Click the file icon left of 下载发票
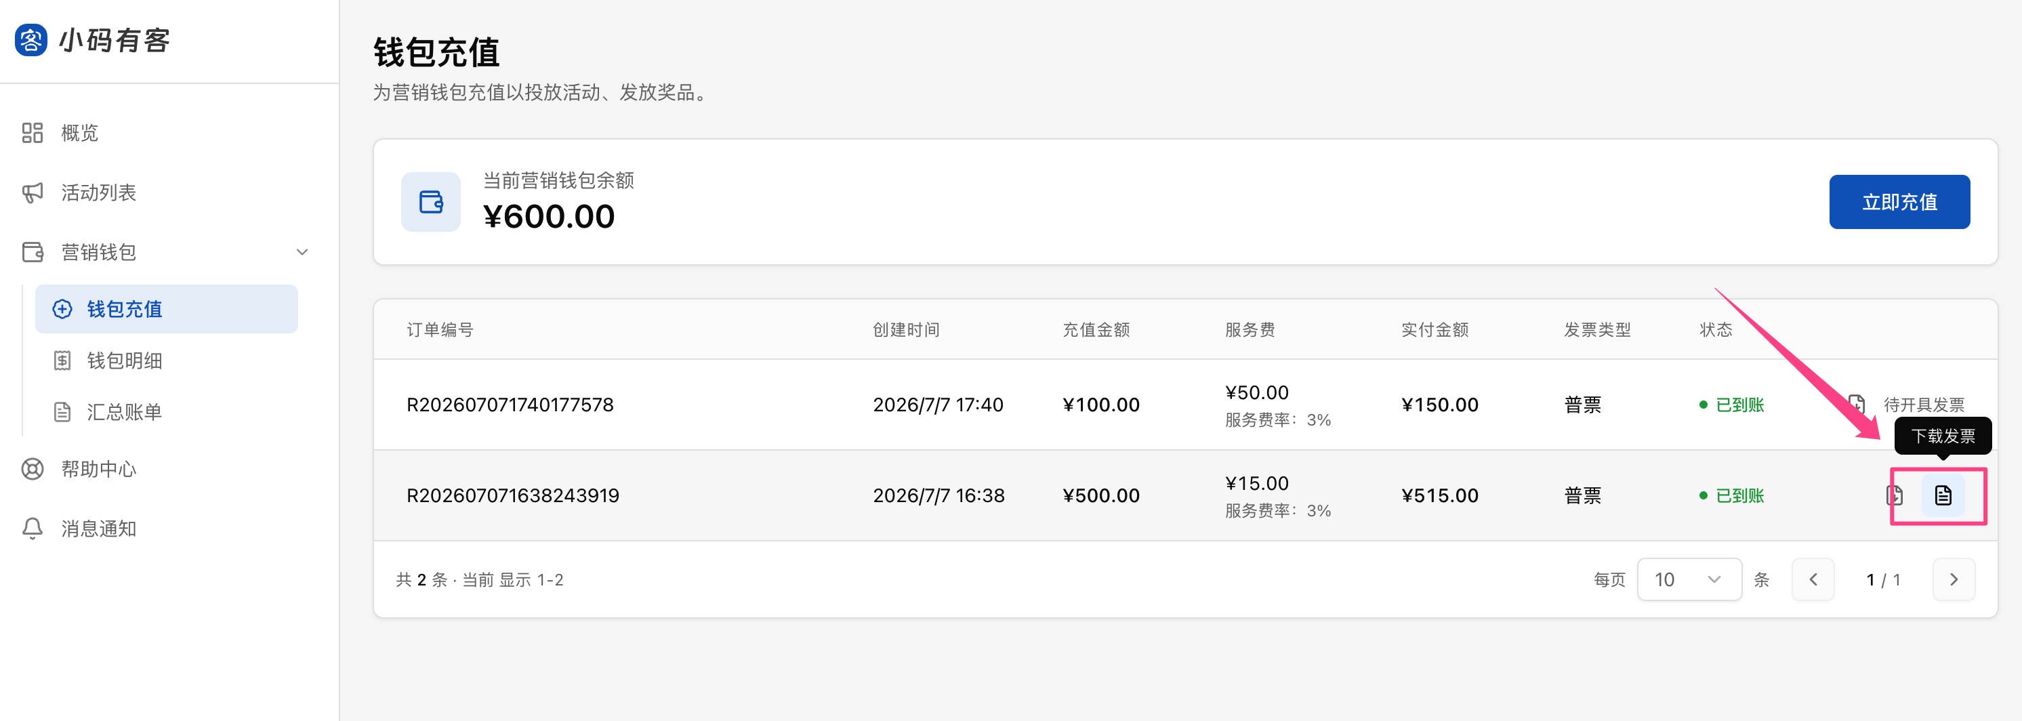This screenshot has width=2022, height=721. pos(1894,495)
